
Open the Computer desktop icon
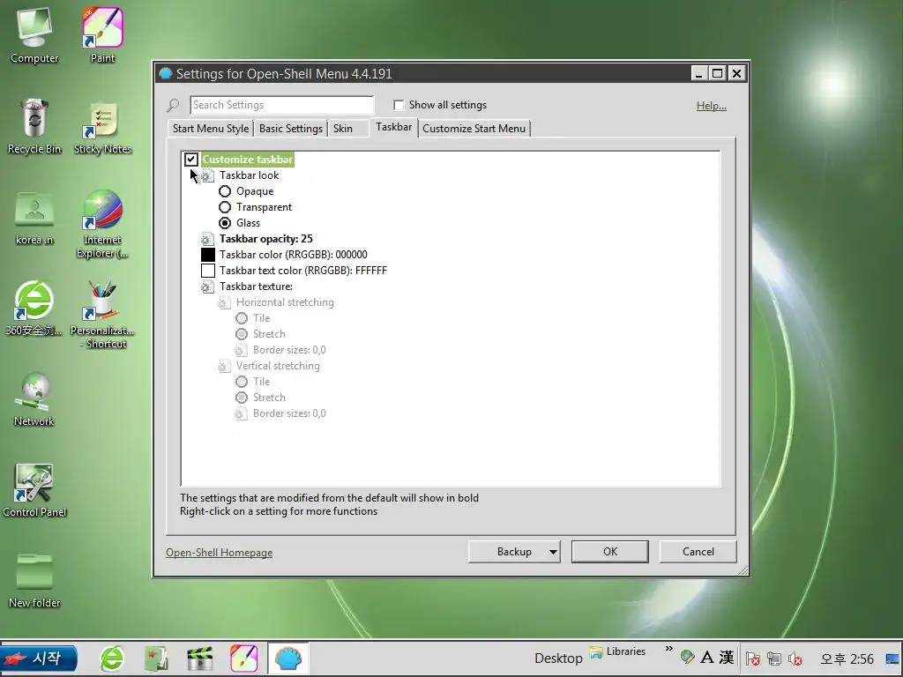[x=34, y=34]
